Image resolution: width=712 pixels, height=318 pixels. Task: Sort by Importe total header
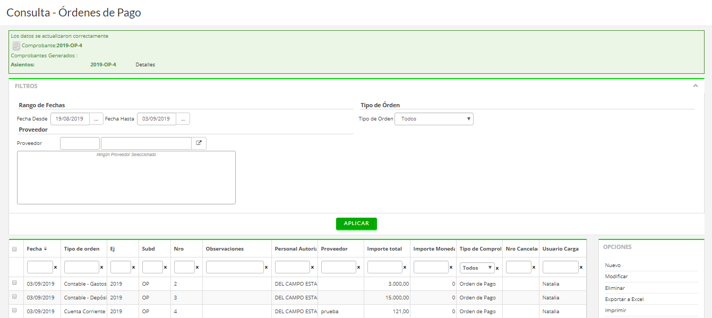pyautogui.click(x=384, y=249)
